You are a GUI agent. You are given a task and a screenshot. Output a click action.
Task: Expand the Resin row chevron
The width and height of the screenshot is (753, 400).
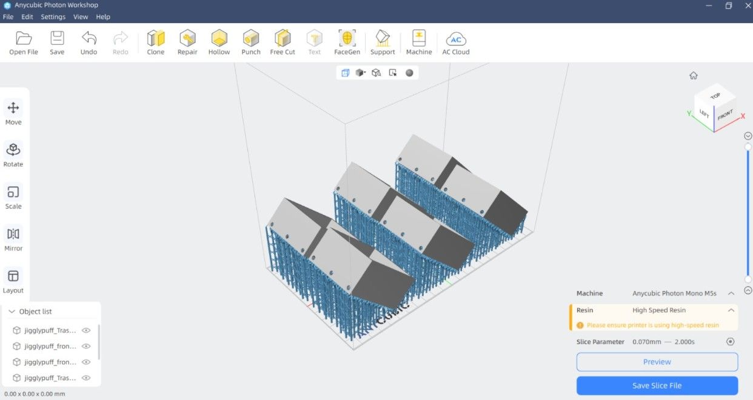click(x=731, y=310)
